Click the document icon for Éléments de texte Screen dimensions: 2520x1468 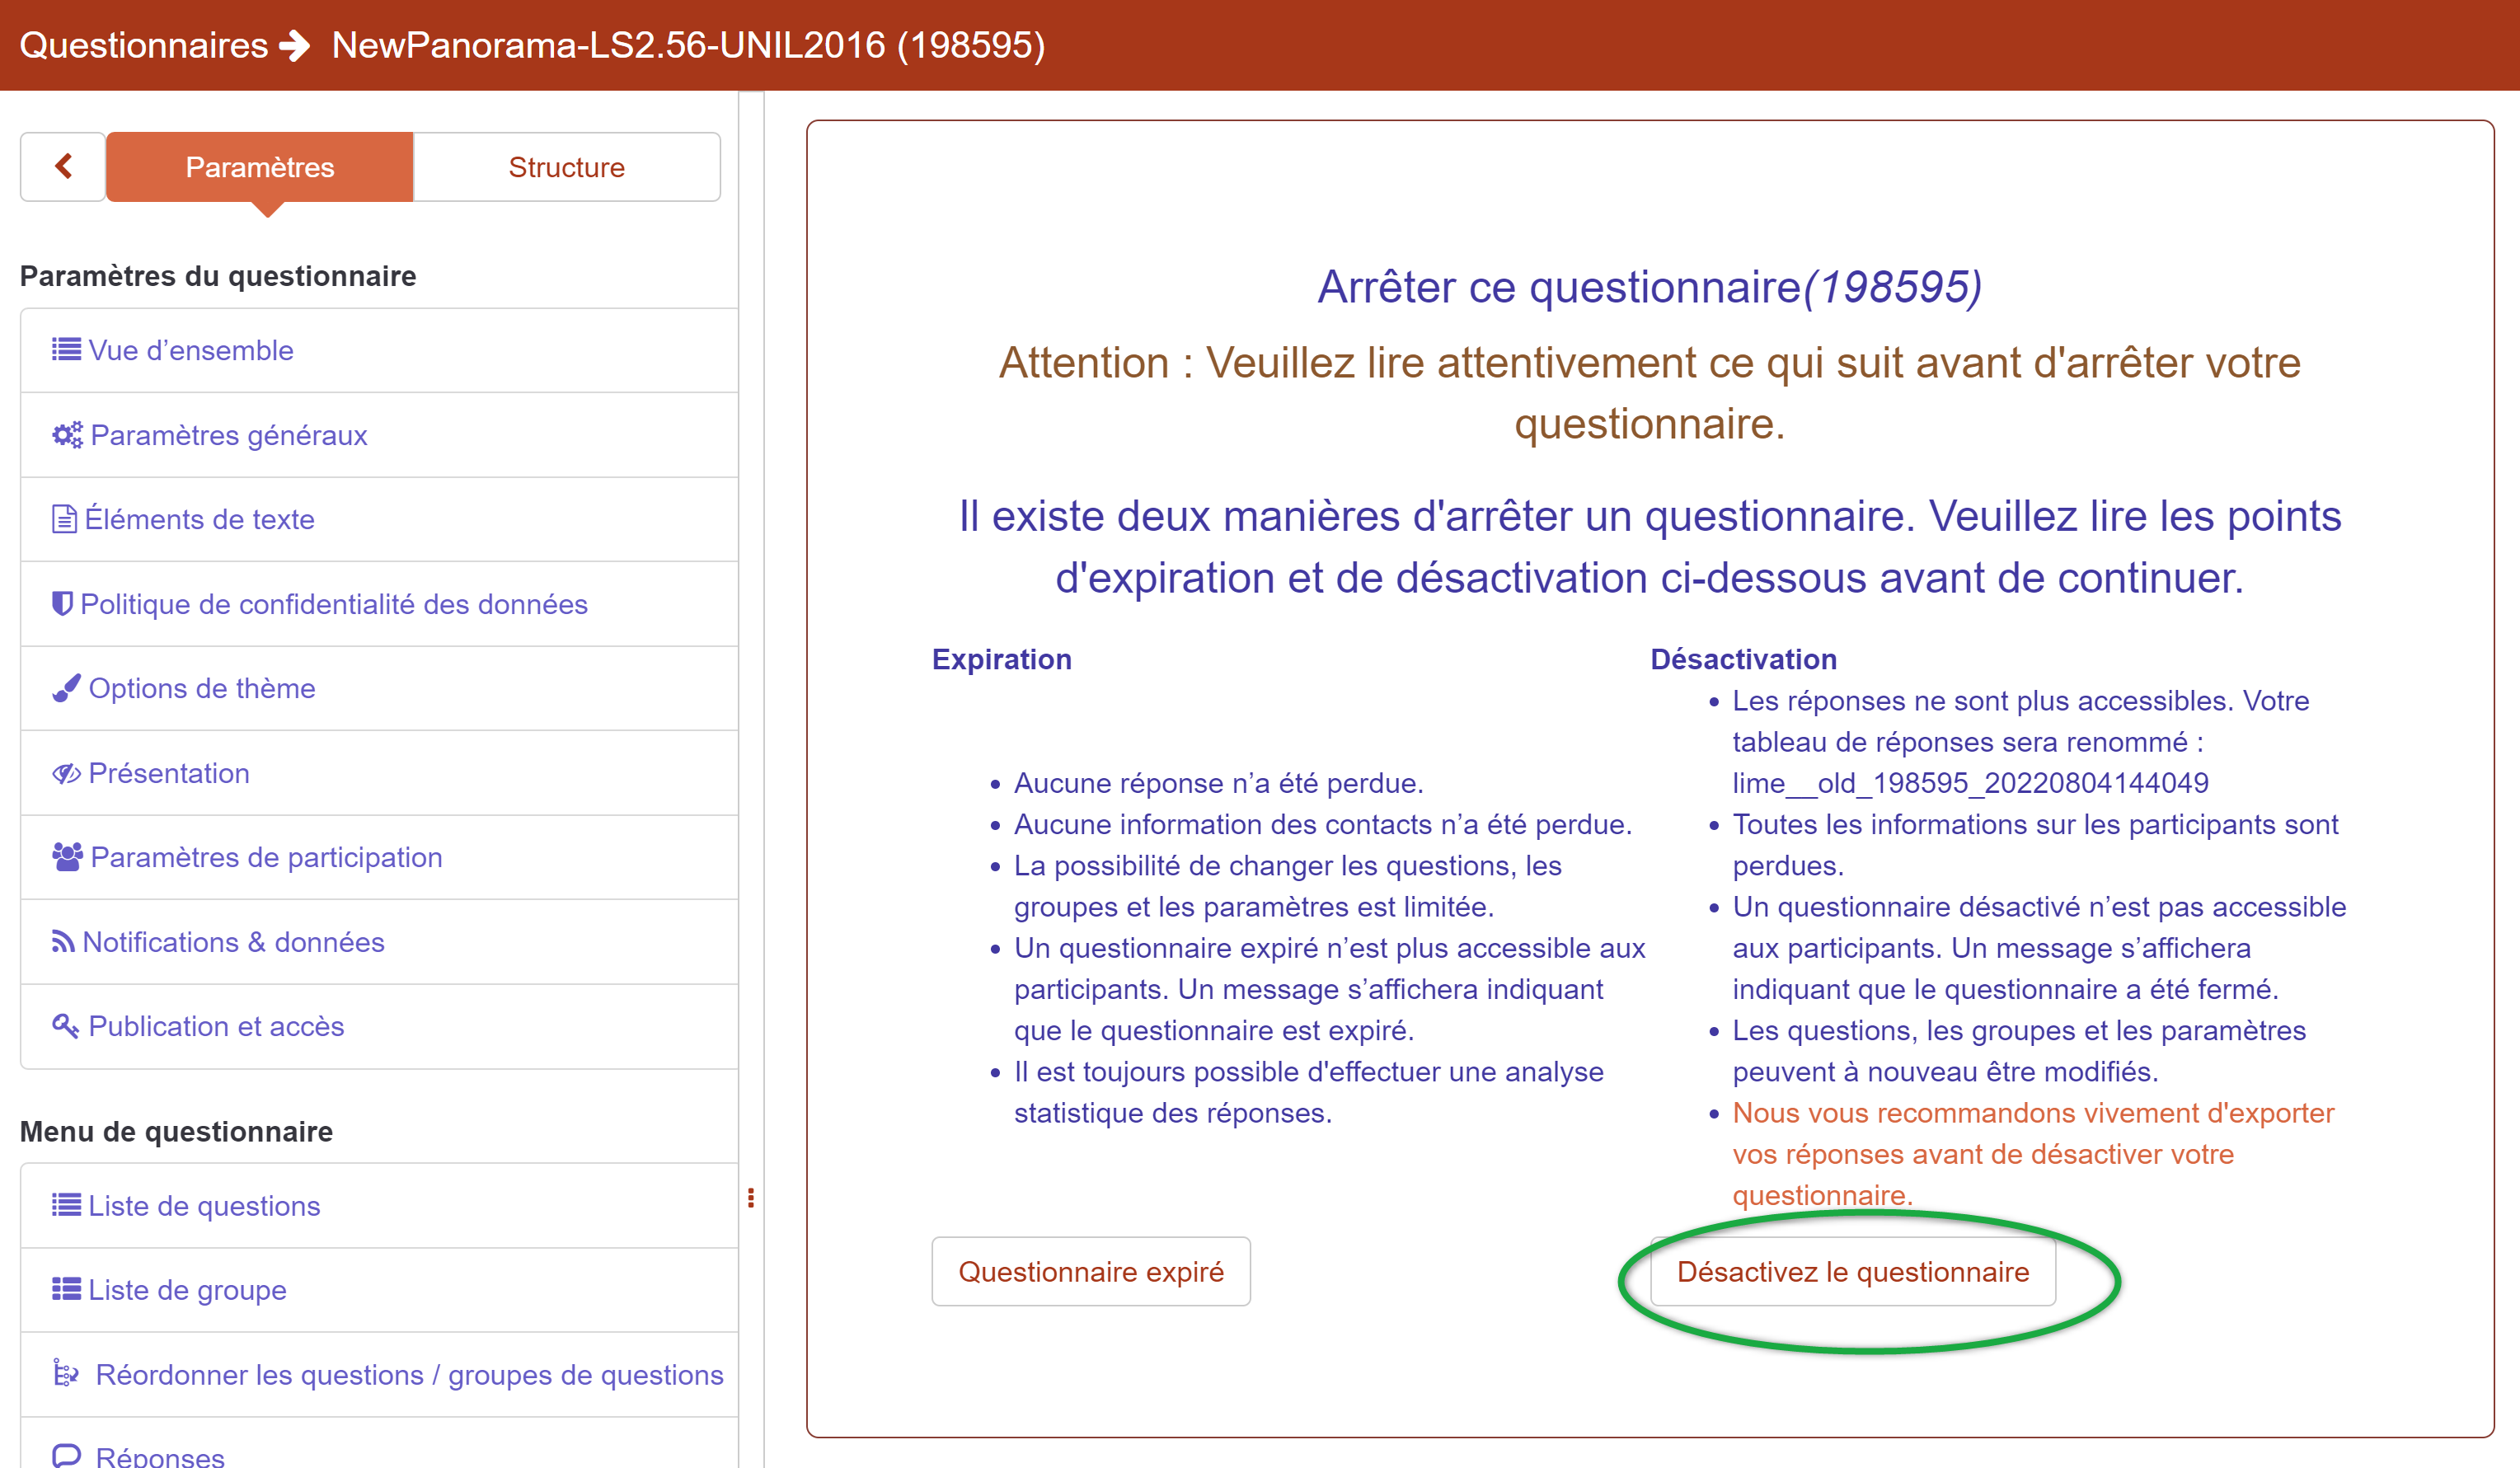[64, 519]
